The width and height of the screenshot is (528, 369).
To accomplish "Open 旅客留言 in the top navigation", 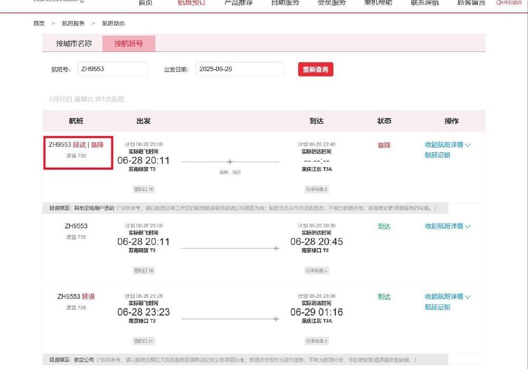I will (x=471, y=3).
